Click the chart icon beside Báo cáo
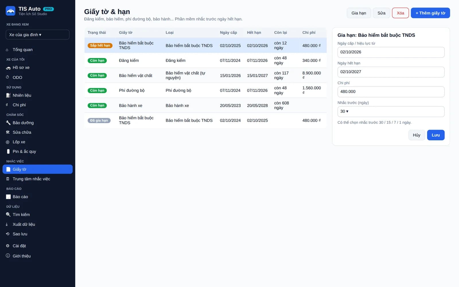Screen dimensions: 459x287 (8, 197)
